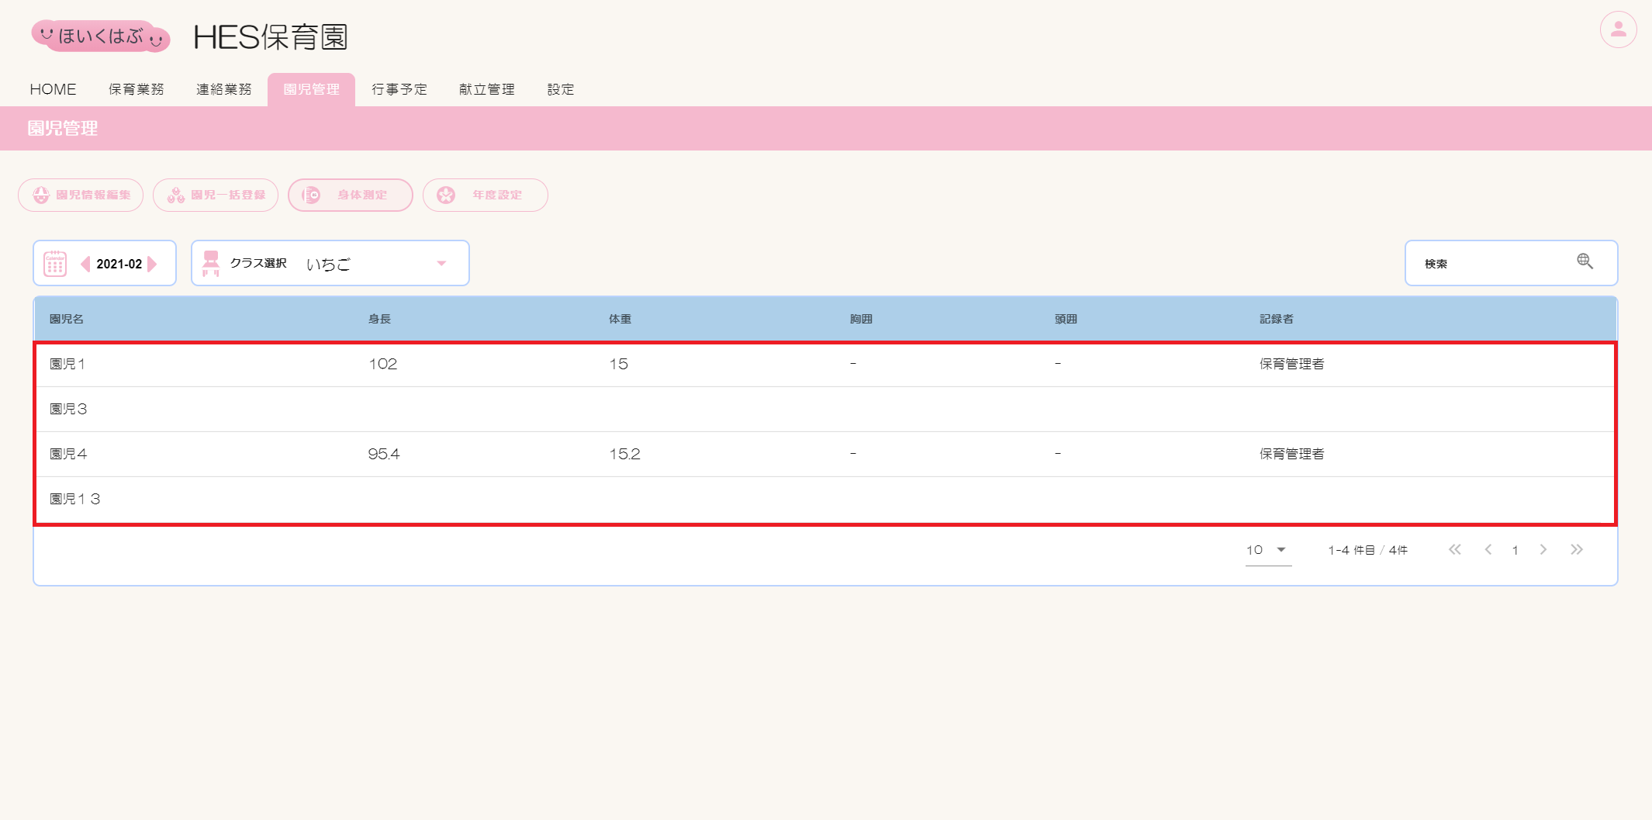Switch to the 献立管理 tab
Screen dimensions: 1652x820
(486, 89)
